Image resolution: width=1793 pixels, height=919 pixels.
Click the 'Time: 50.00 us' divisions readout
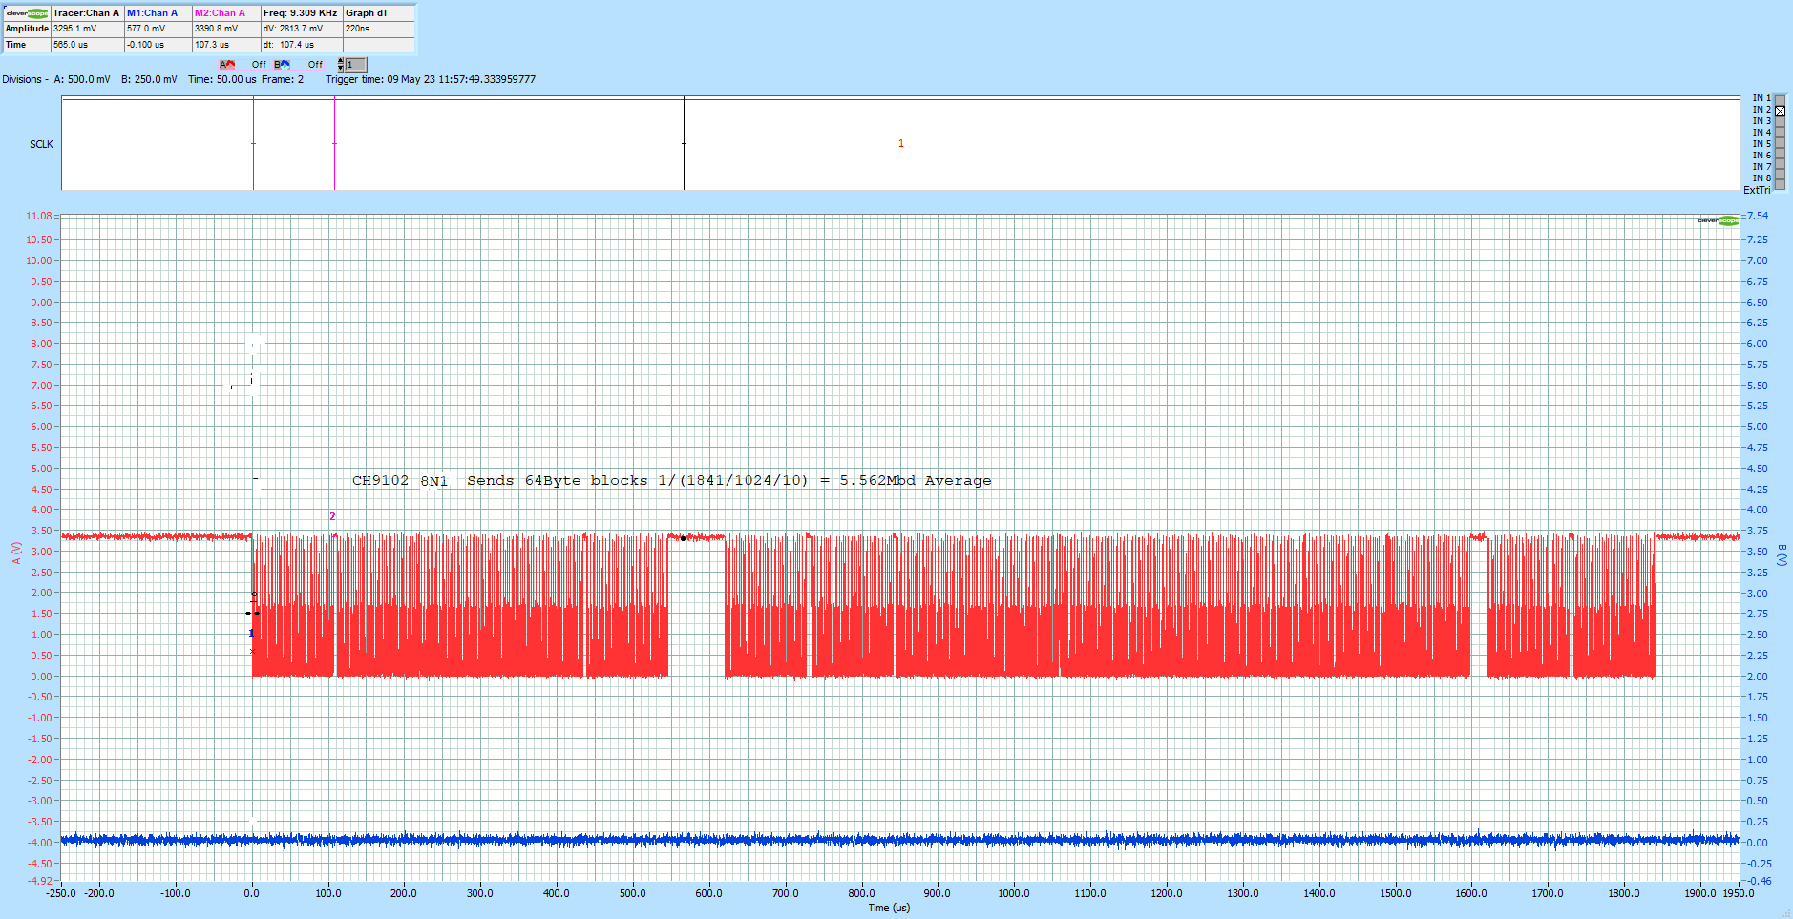(222, 79)
